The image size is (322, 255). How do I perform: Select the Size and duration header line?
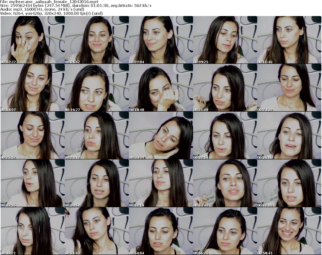click(76, 6)
